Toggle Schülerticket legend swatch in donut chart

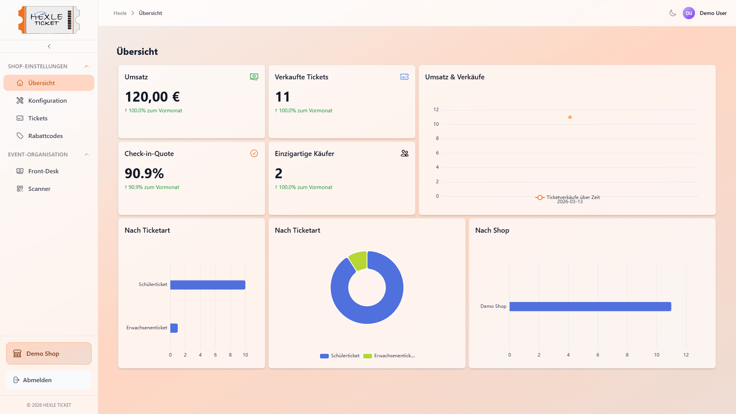tap(324, 356)
